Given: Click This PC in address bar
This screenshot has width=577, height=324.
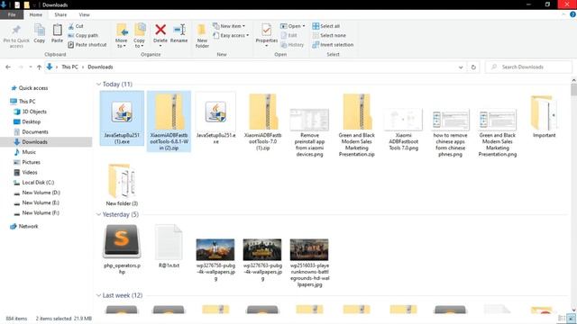Looking at the screenshot, I should click(x=69, y=67).
